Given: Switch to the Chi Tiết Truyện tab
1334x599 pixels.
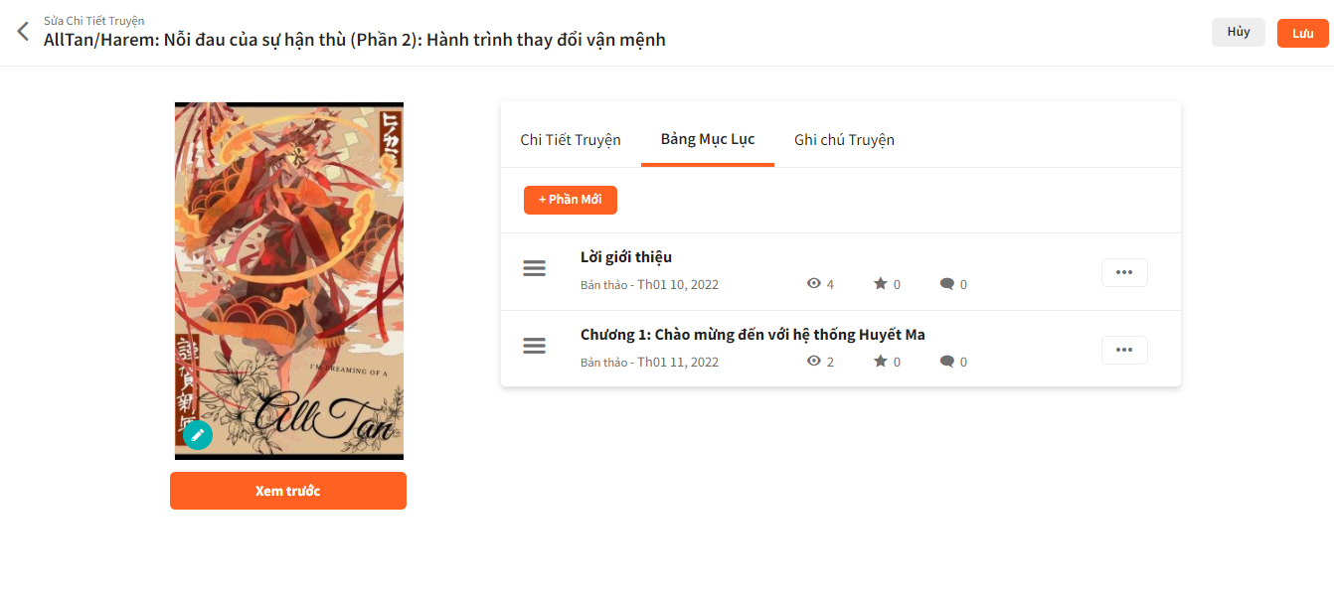Looking at the screenshot, I should [571, 139].
